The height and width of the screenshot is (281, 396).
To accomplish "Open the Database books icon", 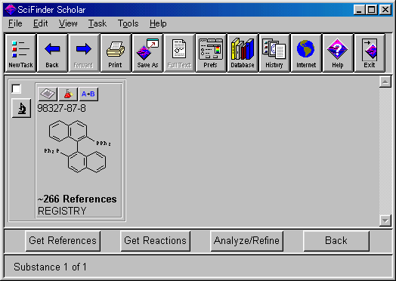I will point(243,54).
